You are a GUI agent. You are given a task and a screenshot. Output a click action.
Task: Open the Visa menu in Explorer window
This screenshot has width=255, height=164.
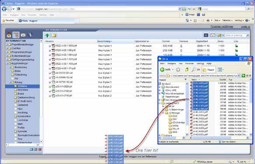pos(181,63)
